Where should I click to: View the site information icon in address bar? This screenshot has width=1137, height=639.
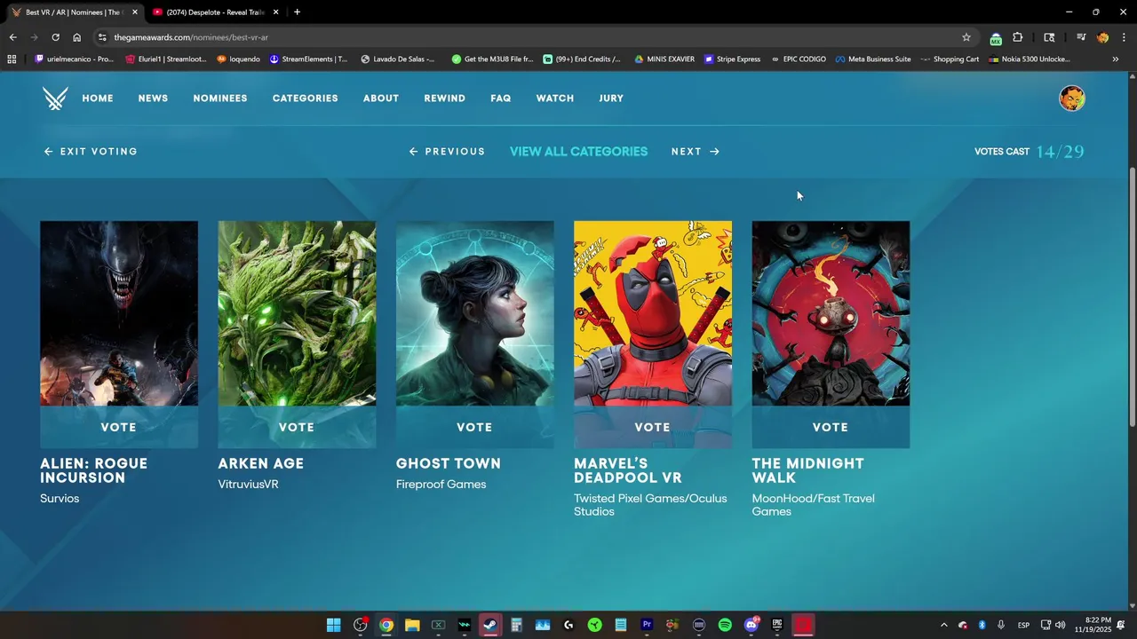(102, 37)
